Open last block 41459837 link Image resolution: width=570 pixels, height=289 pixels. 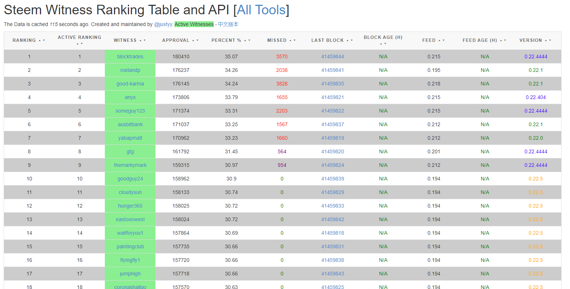pos(332,124)
